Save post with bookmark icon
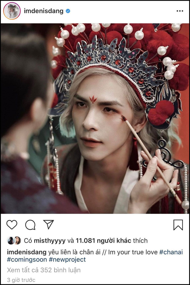The height and width of the screenshot is (285, 190). [x=178, y=225]
